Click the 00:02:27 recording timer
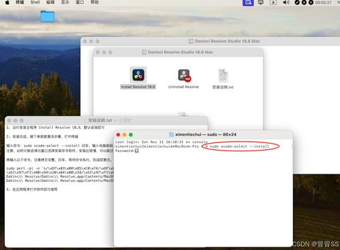Image resolution: width=340 pixels, height=250 pixels. (323, 3)
